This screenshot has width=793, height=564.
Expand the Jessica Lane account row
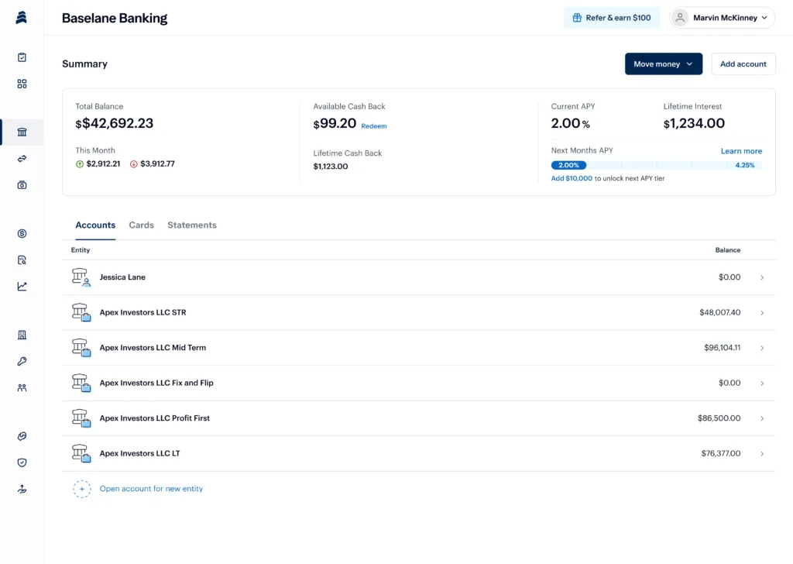[761, 277]
